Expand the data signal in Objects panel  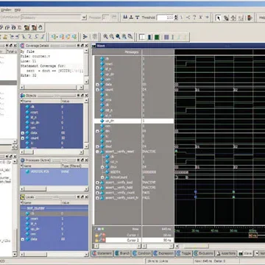tap(23, 132)
